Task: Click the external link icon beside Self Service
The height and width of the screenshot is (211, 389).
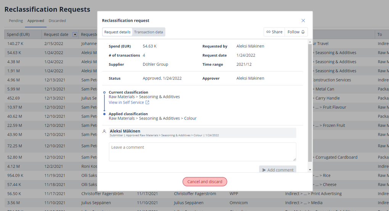Action: (147, 102)
